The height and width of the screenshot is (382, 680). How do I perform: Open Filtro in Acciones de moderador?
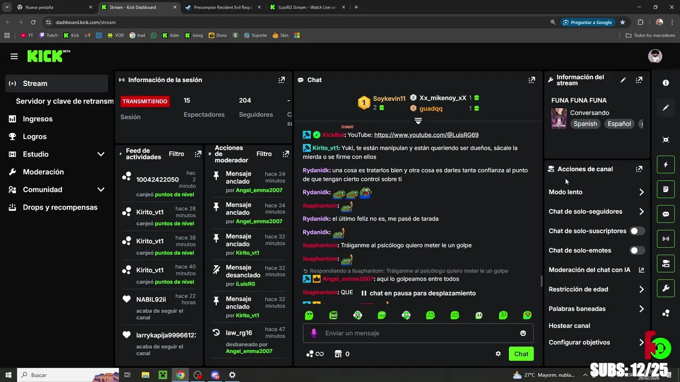[264, 154]
